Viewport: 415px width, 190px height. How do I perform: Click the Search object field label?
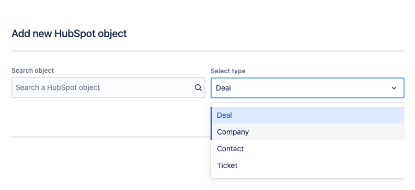tap(32, 71)
